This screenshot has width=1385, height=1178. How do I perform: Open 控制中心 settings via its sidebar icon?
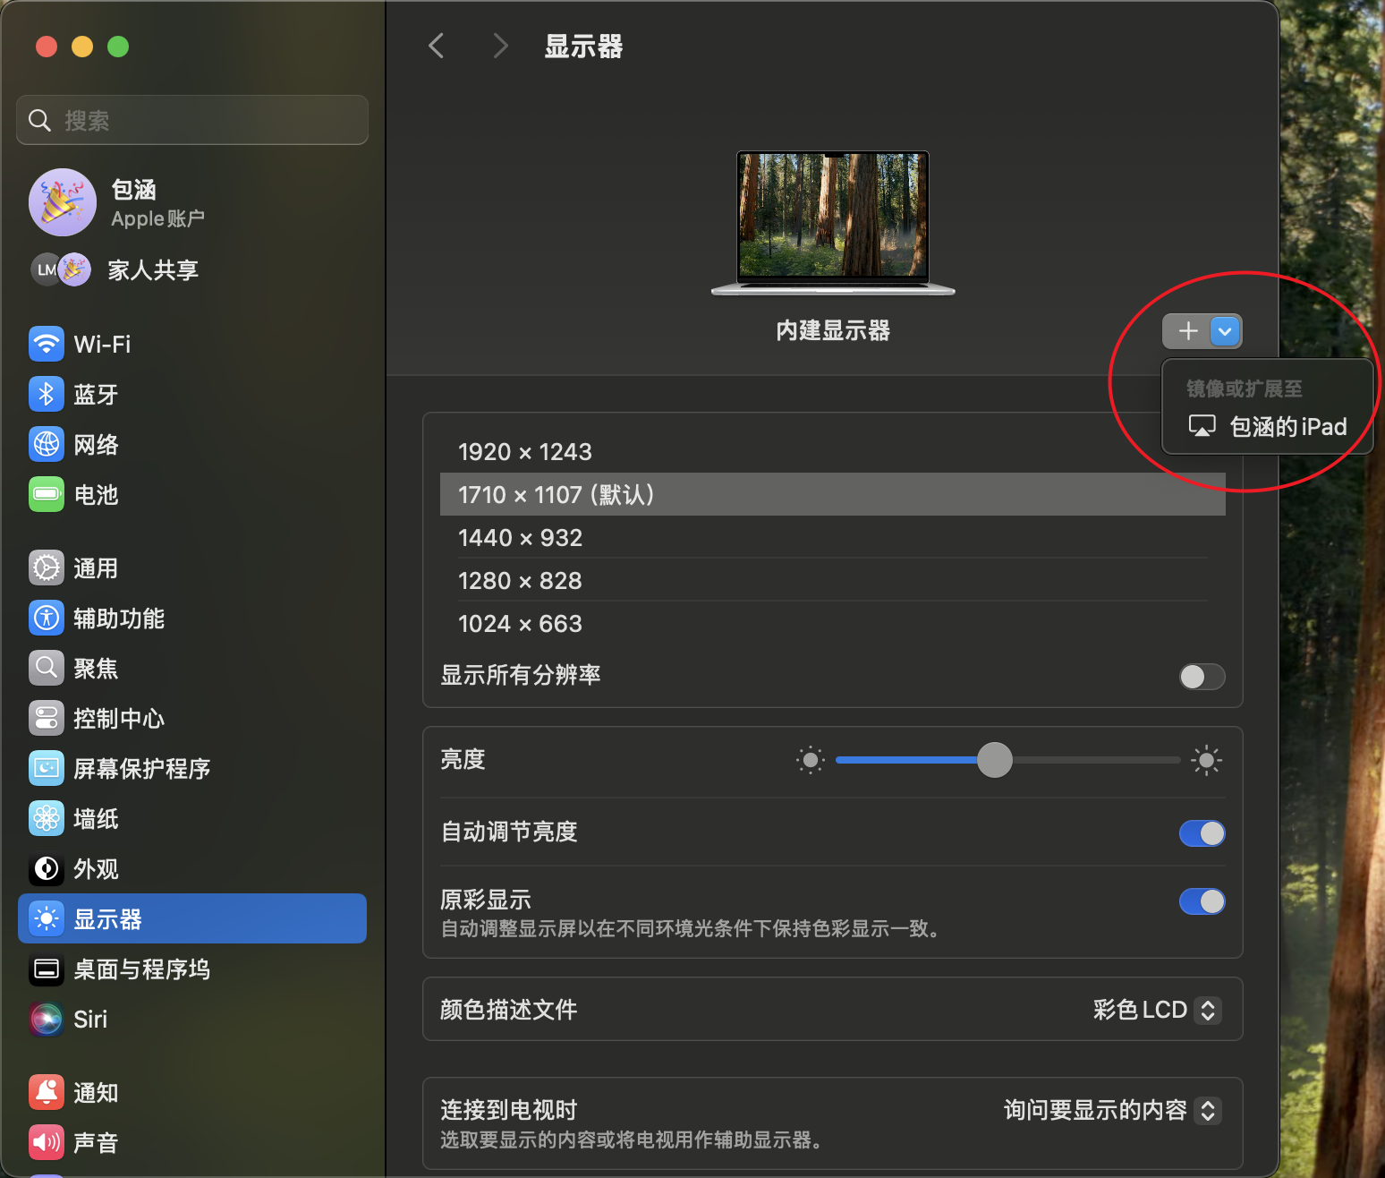46,718
